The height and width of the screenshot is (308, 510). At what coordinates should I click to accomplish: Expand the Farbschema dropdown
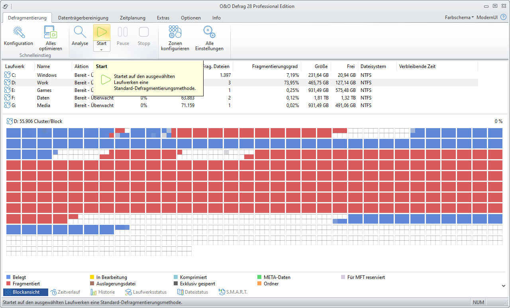click(459, 18)
